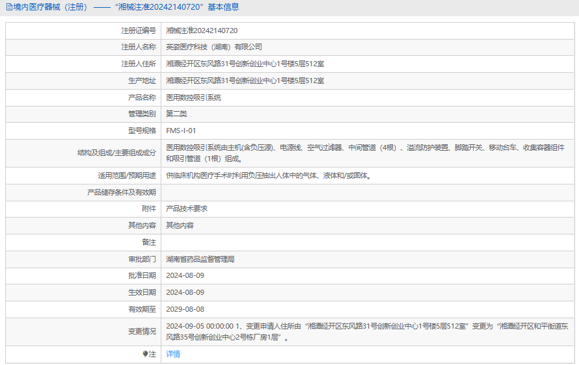
Task: Select registration number value 湘械注准20242140720
Action: 202,31
